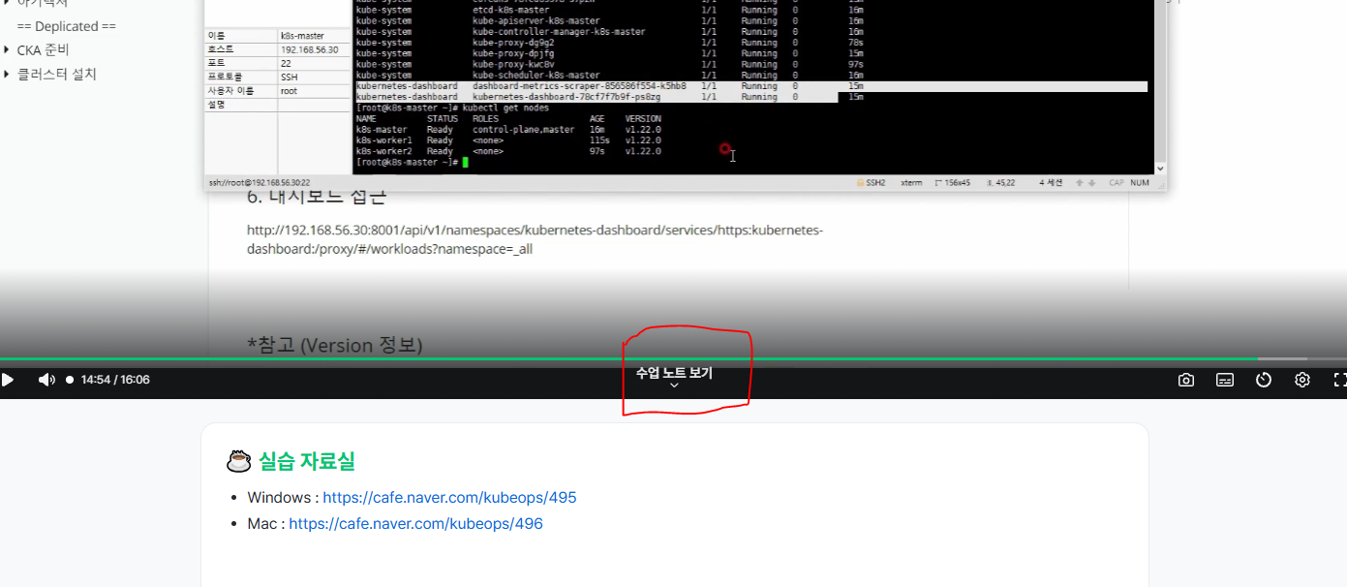Click xterm in the terminal status bar
This screenshot has height=587, width=1347.
(911, 182)
